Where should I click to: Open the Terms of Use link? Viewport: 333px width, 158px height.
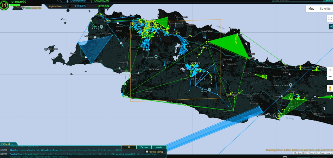(x=313, y=153)
